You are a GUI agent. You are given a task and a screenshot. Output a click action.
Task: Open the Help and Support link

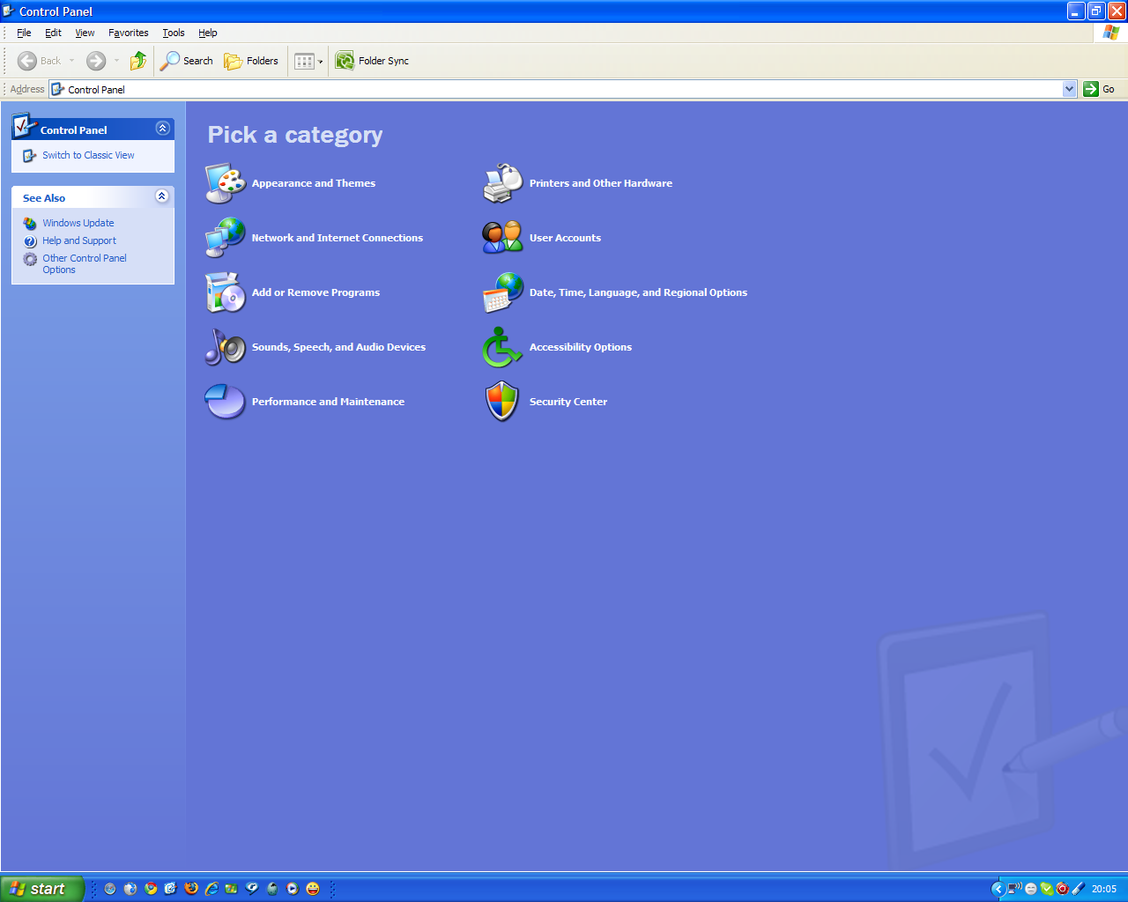[x=79, y=240]
